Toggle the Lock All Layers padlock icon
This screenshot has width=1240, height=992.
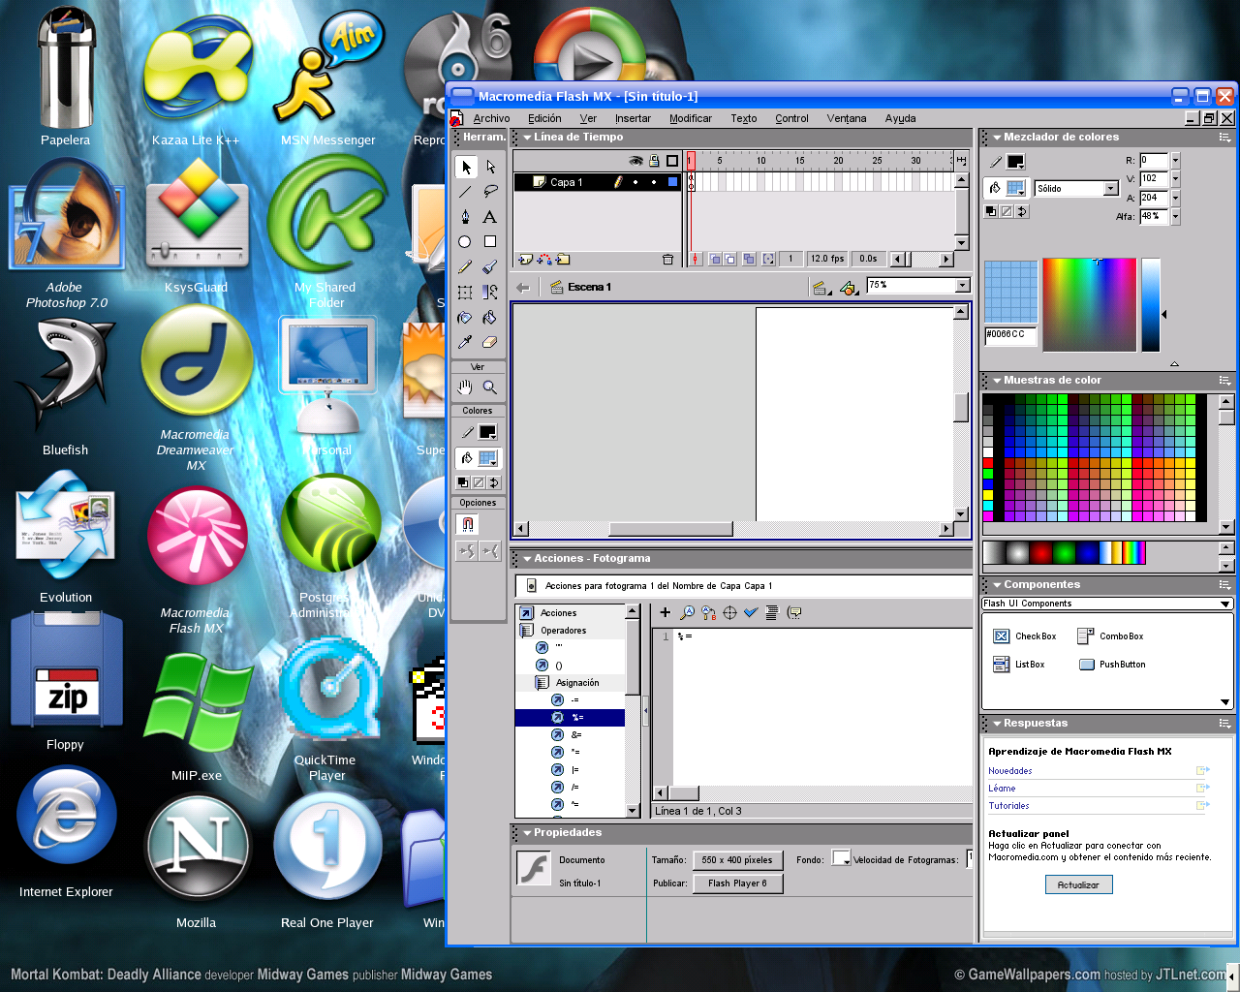[x=654, y=161]
